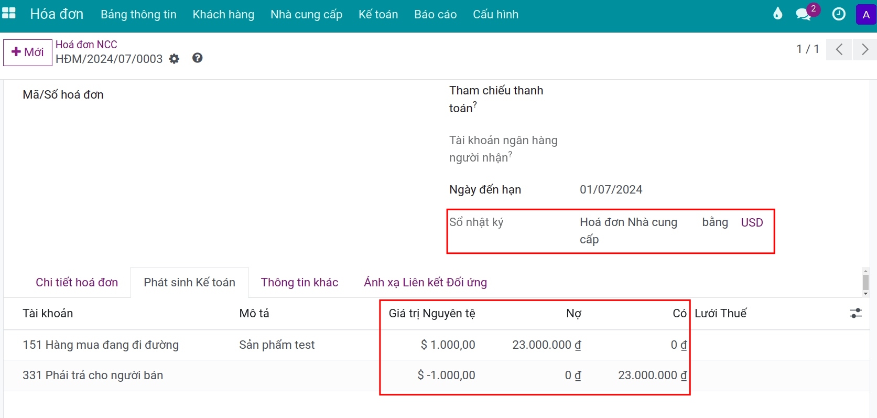Click the form vertical scrollbar
This screenshot has height=418, width=877.
tap(865, 282)
